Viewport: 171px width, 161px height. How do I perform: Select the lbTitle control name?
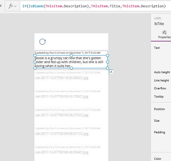point(159,24)
